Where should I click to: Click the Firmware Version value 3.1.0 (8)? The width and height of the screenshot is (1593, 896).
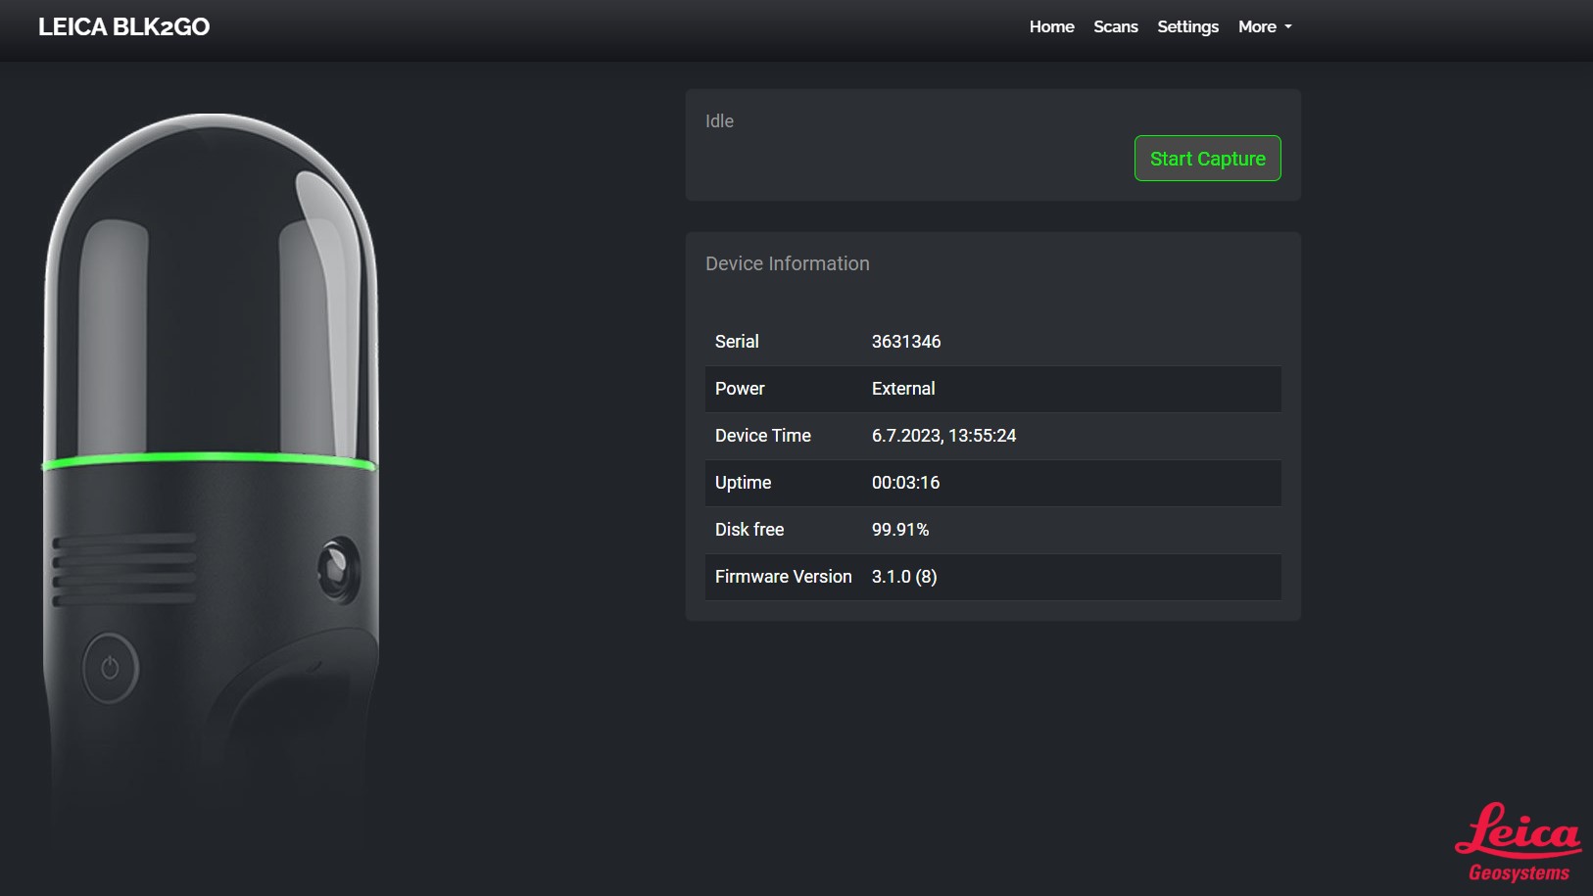[x=903, y=577]
